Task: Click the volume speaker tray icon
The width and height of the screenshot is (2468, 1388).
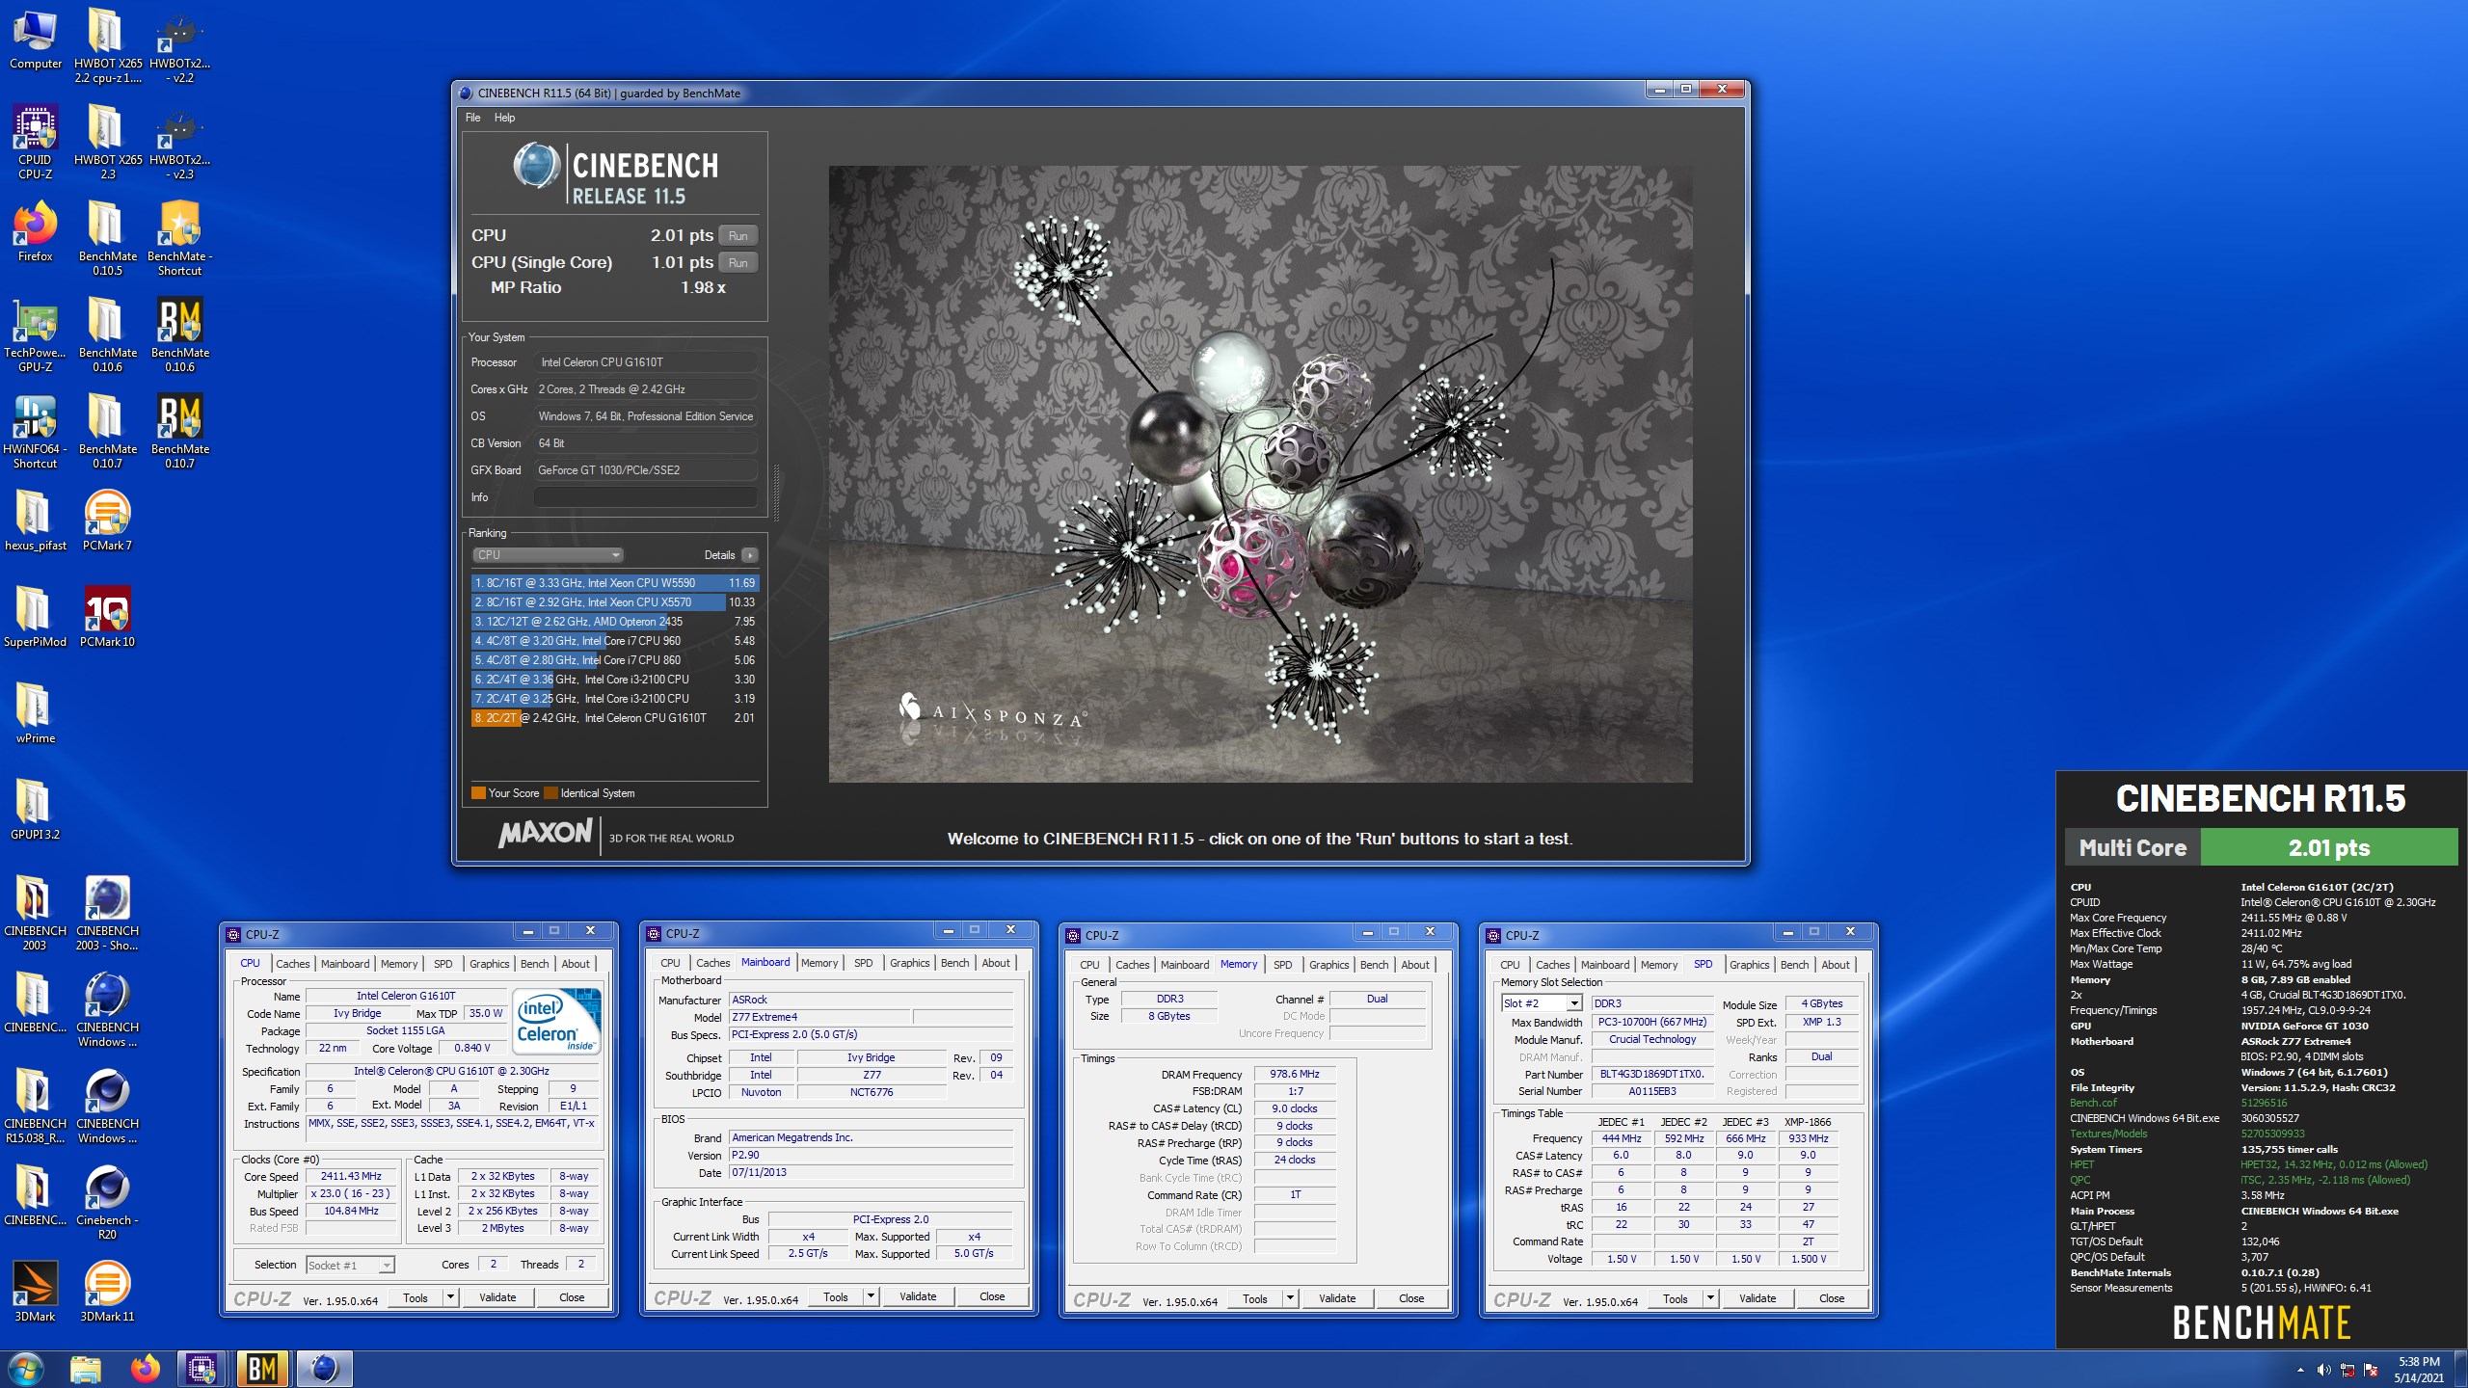Action: 2323,1370
